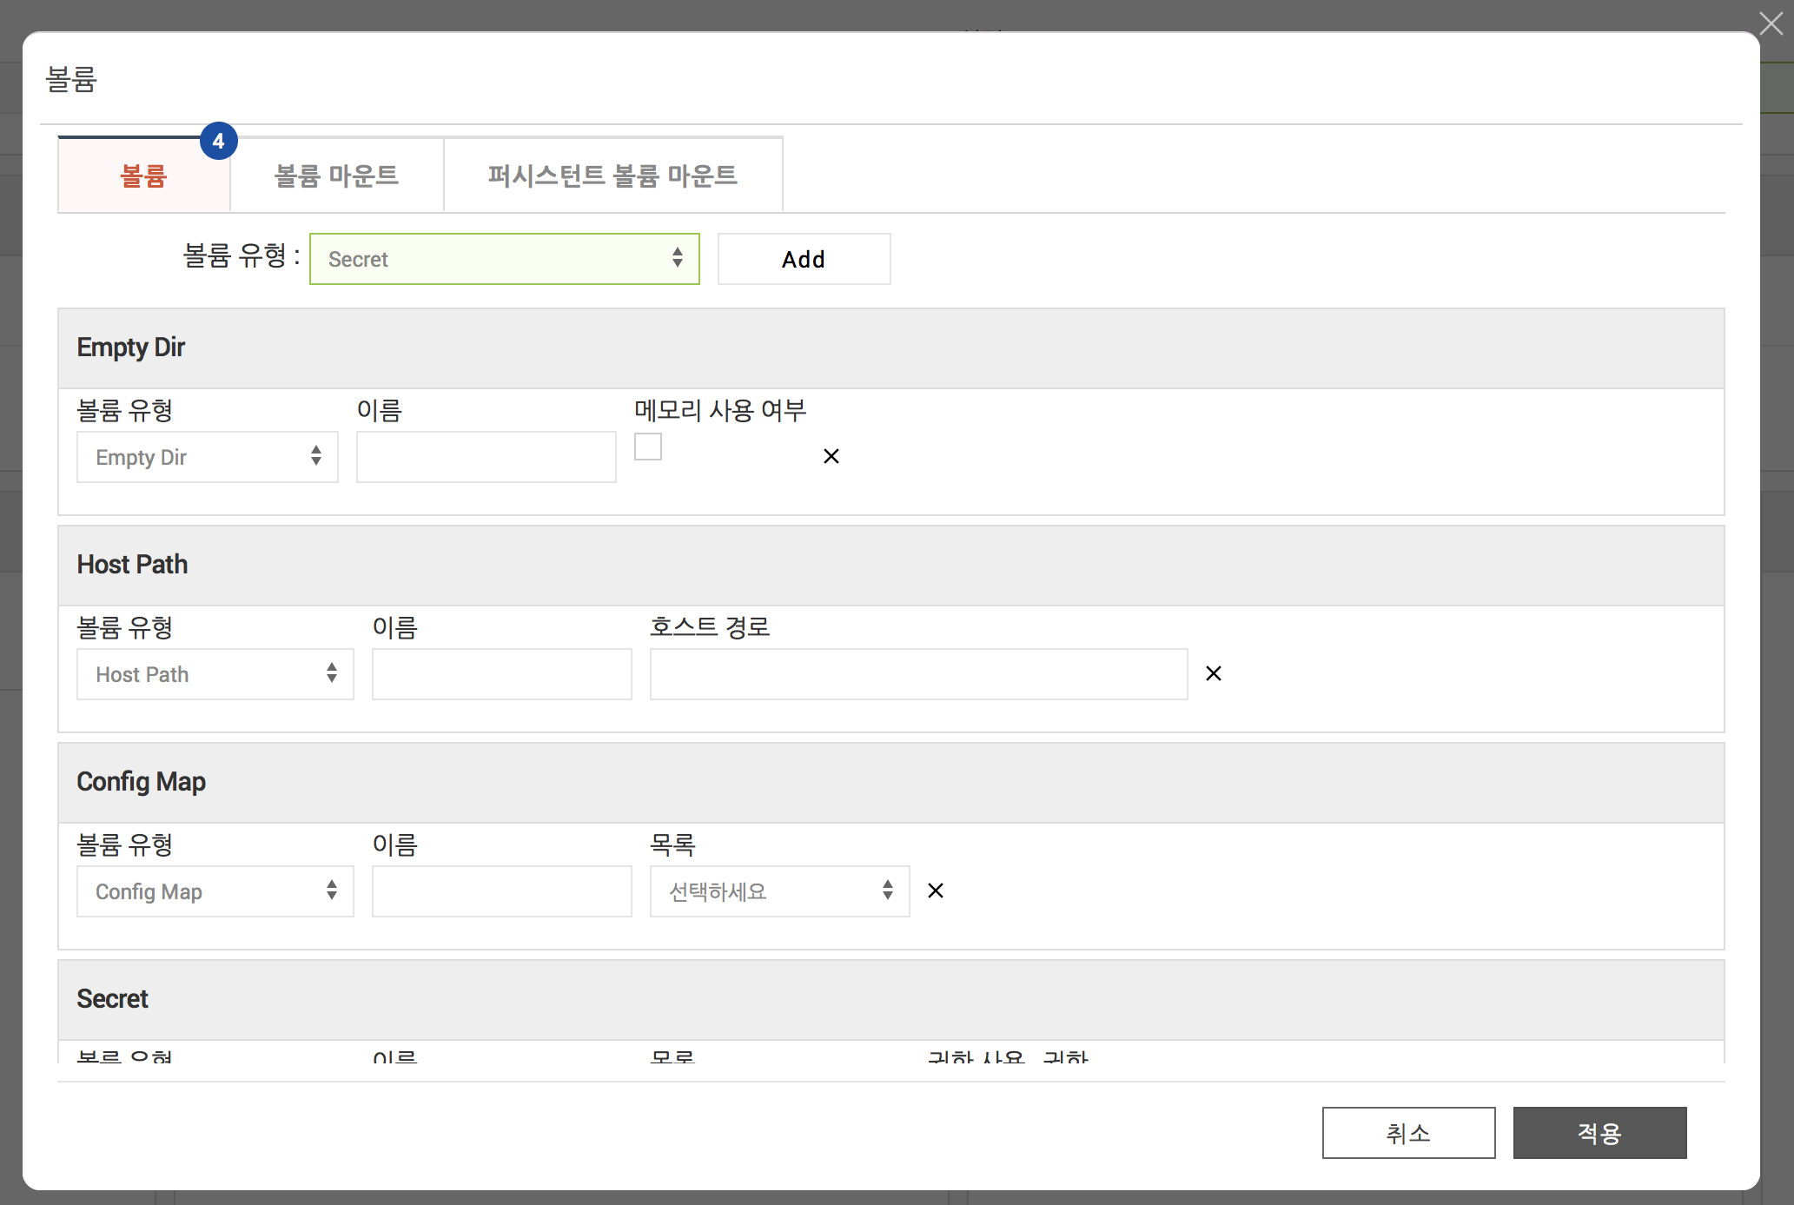Focus the Config Map 이름 field
Image resolution: width=1794 pixels, height=1205 pixels.
501,891
